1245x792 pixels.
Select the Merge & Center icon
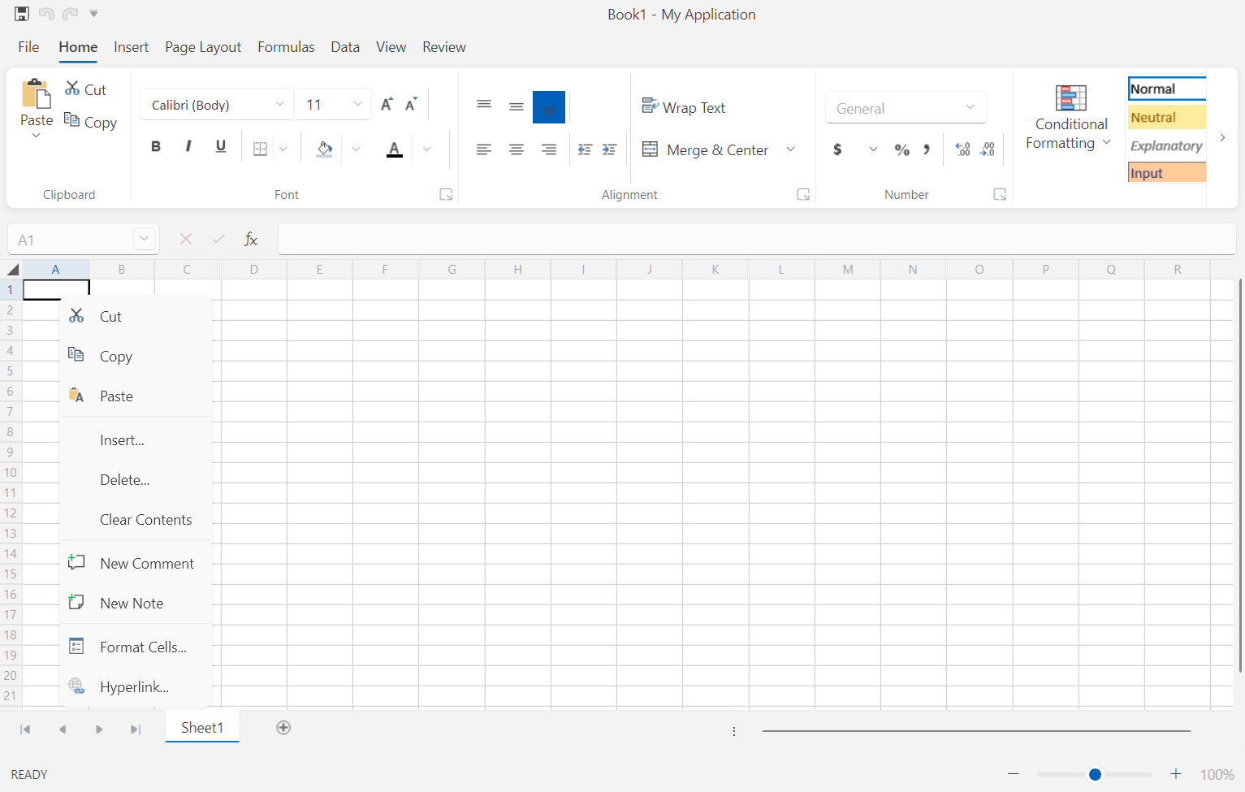coord(650,149)
